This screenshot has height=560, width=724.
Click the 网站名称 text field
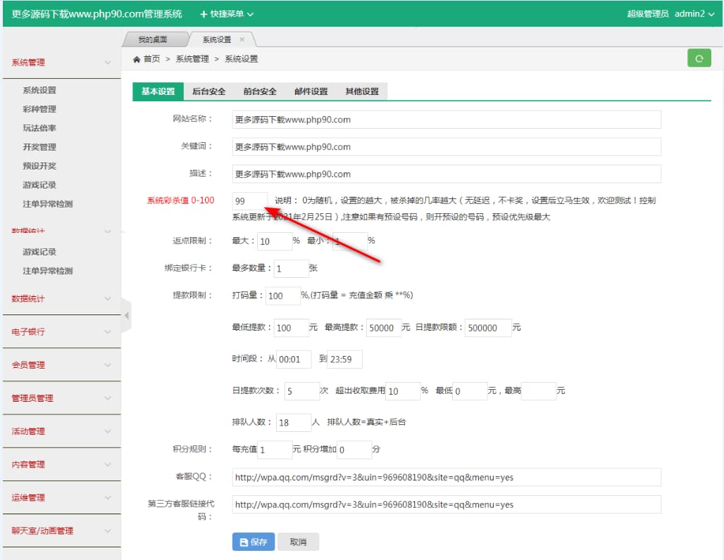[x=447, y=120]
